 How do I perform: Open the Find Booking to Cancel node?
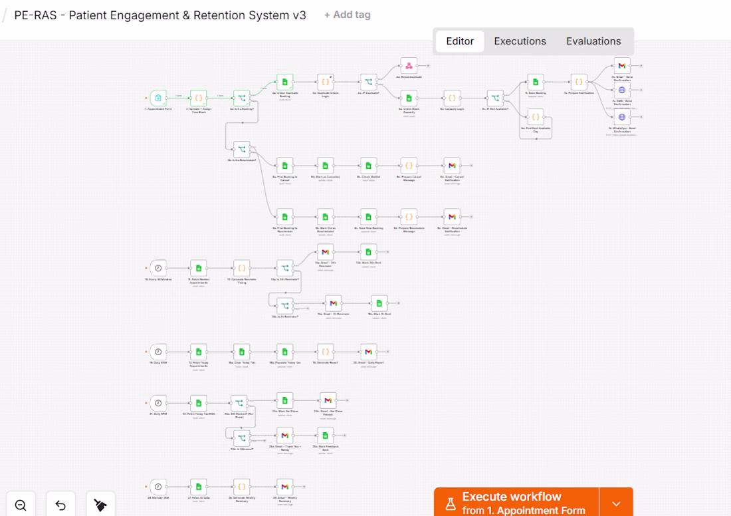tap(285, 166)
